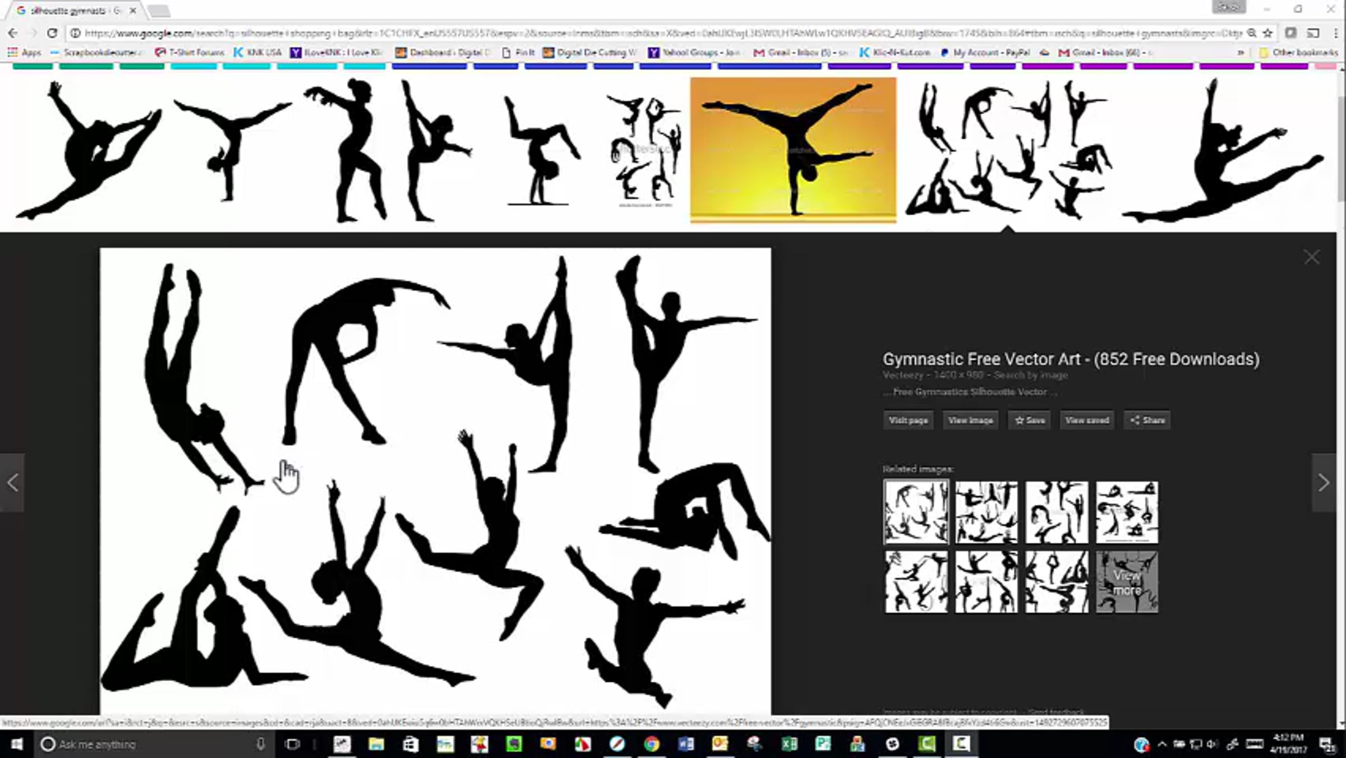Open the Digital Die Cutting bookmark
The width and height of the screenshot is (1346, 758).
[589, 52]
